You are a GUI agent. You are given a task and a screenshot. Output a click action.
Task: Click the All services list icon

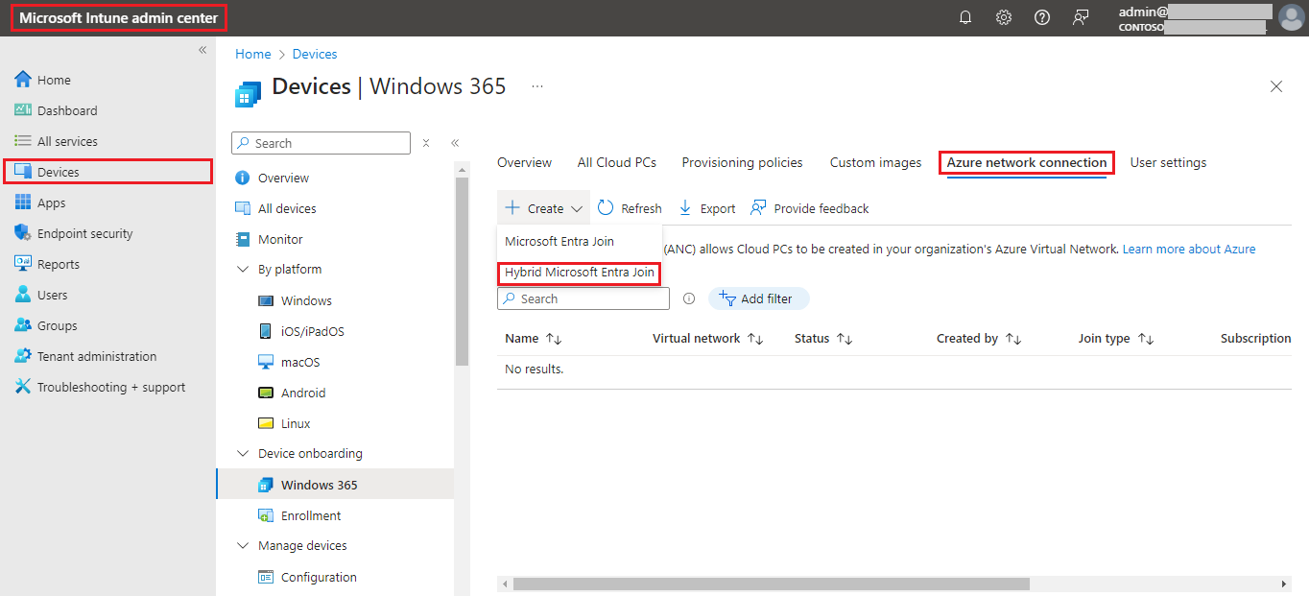pyautogui.click(x=23, y=141)
